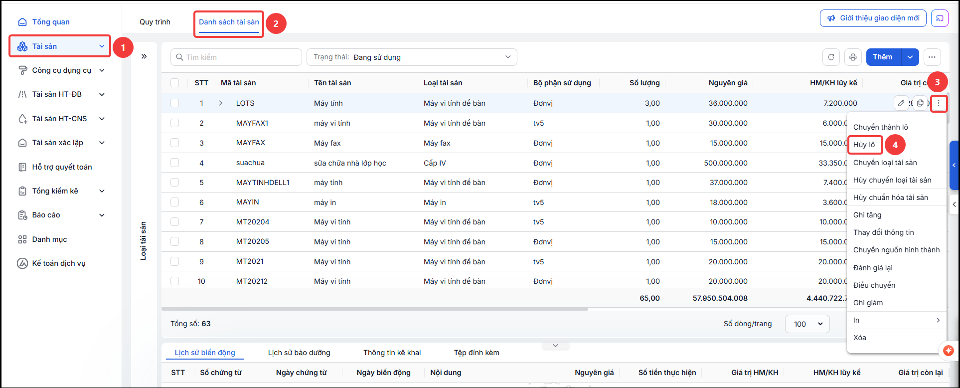This screenshot has height=388, width=960.
Task: Click Giới thiệu giao diện mới button
Action: pos(873,18)
